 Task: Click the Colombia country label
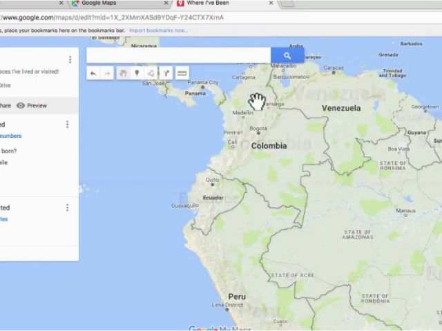coord(269,146)
